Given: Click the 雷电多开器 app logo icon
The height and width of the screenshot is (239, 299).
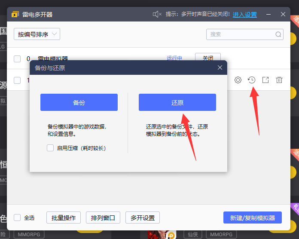Looking at the screenshot, I should [x=15, y=15].
